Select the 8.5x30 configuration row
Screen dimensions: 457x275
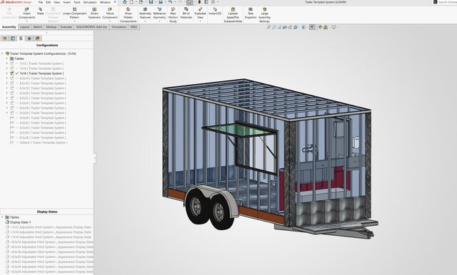tap(38, 118)
